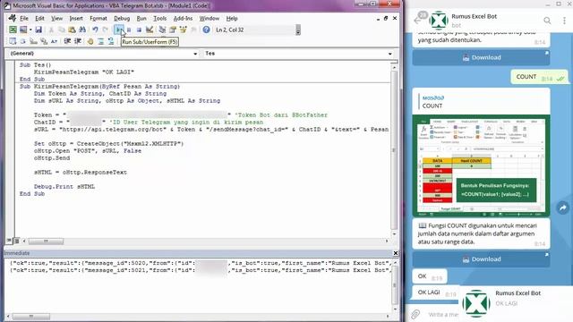Click the View Microsoft Excel toolbar icon
This screenshot has width=573, height=322.
(x=13, y=30)
